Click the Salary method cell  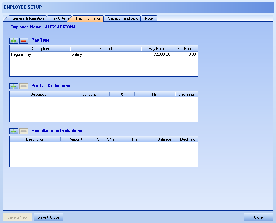click(x=105, y=54)
